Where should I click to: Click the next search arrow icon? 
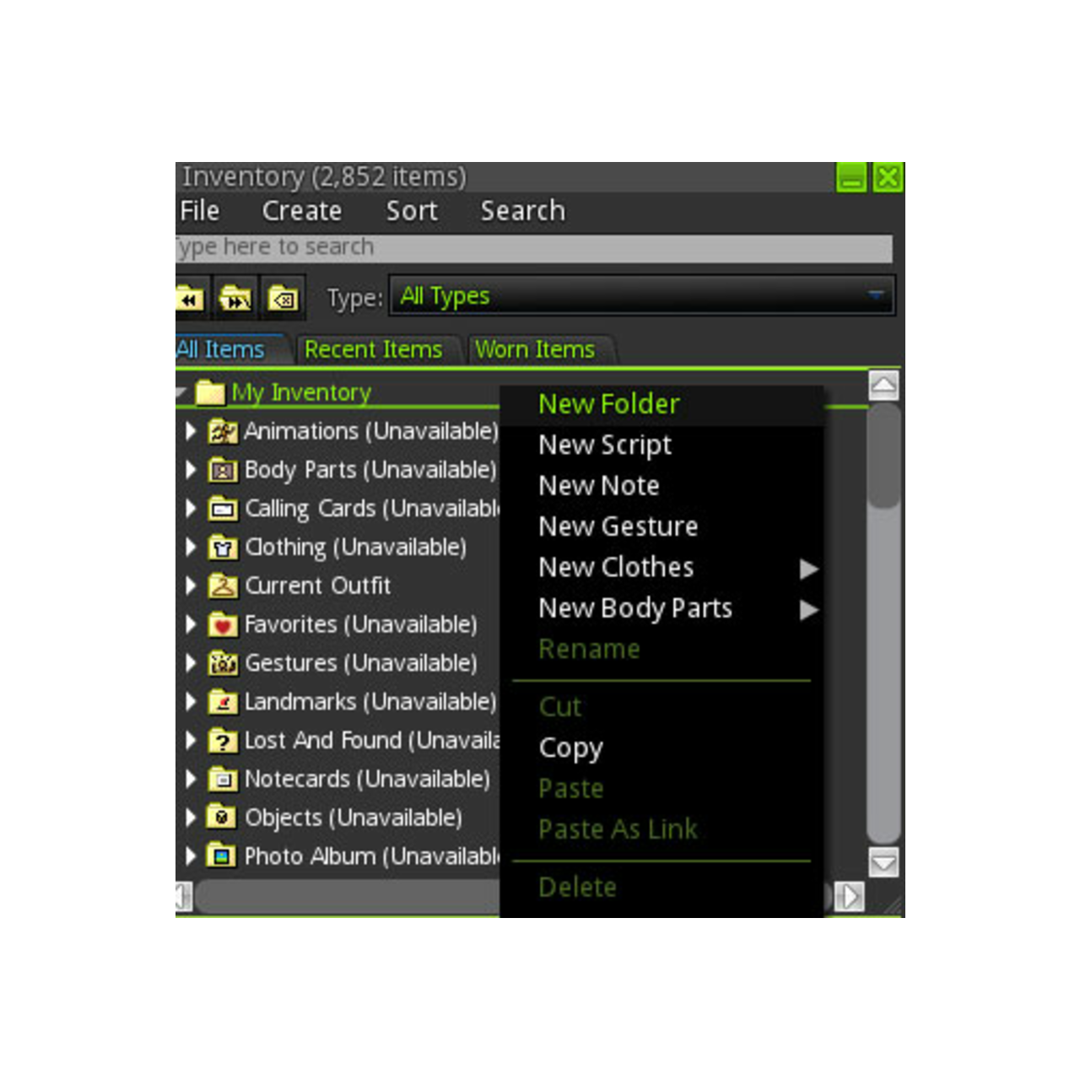(x=236, y=298)
